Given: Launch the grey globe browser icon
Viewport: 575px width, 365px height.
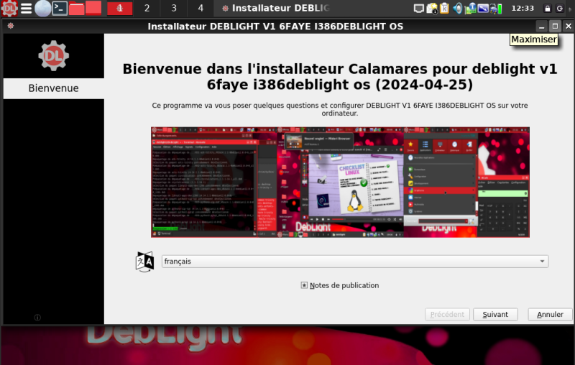Looking at the screenshot, I should (42, 8).
